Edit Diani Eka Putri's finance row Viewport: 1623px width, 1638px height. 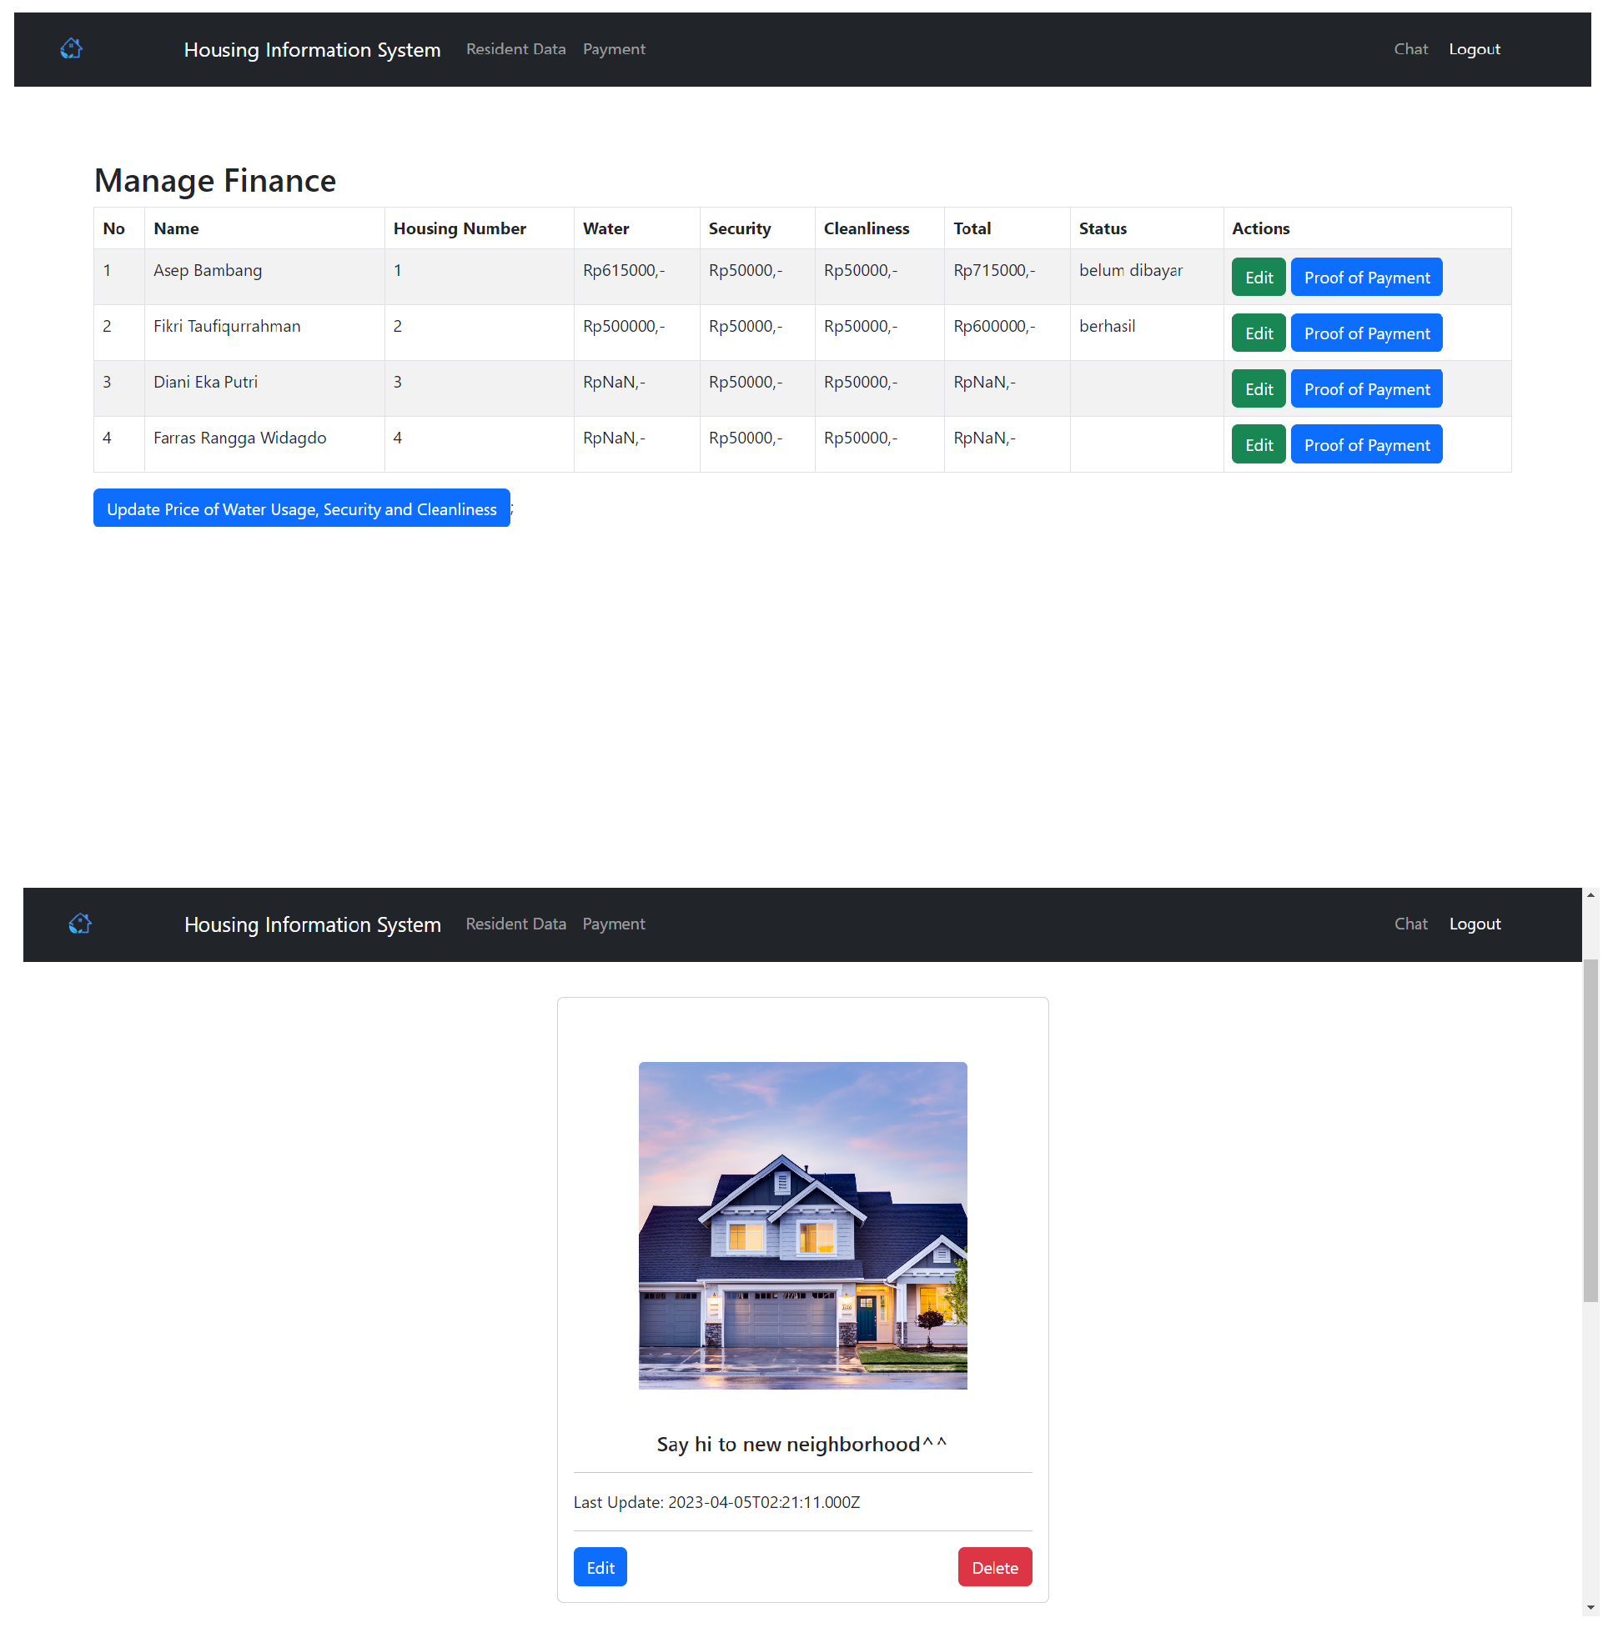(x=1259, y=389)
